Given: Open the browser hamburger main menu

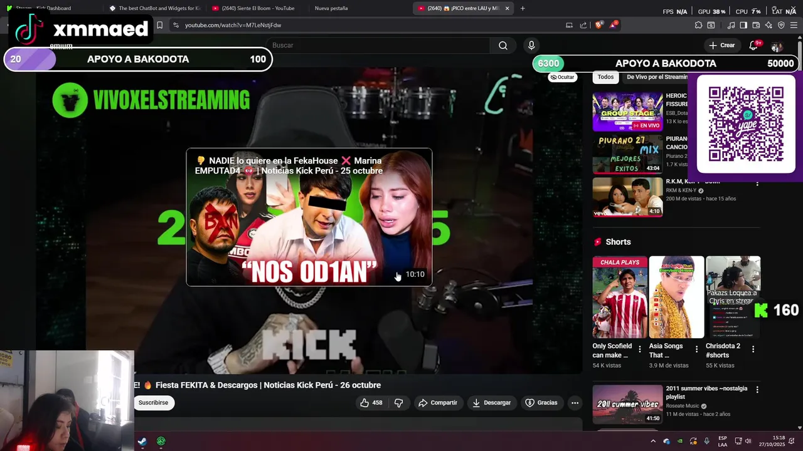Looking at the screenshot, I should 794,25.
